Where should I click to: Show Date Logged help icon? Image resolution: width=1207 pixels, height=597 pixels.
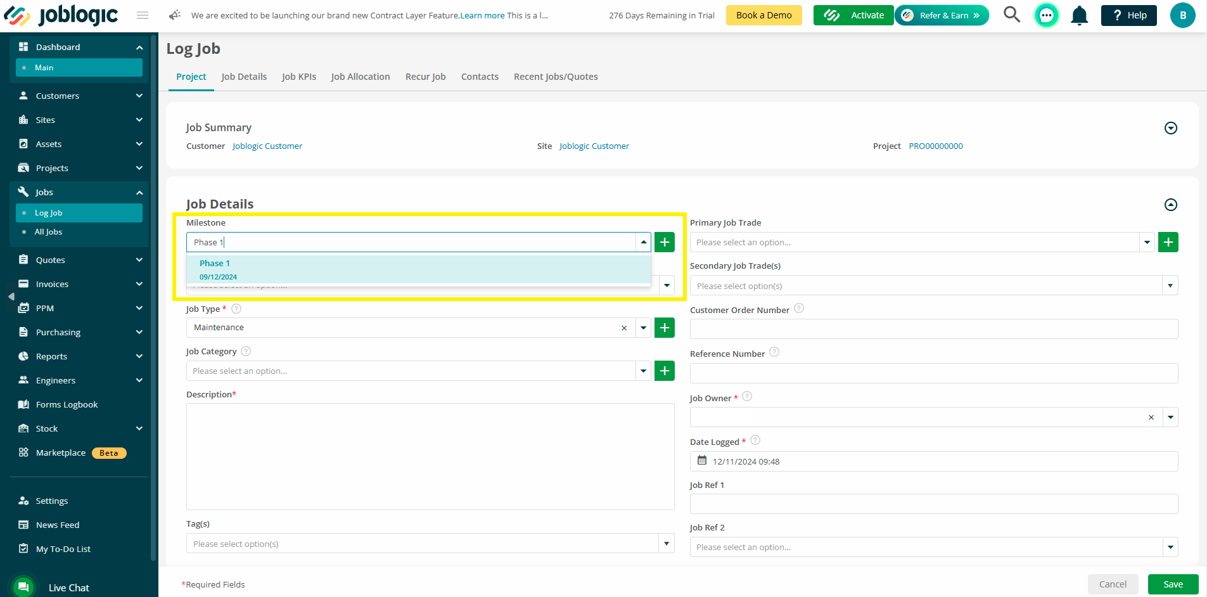(755, 440)
